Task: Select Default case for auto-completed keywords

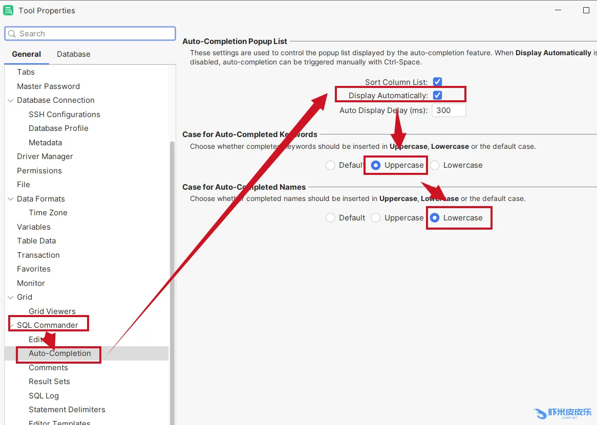Action: [x=330, y=165]
